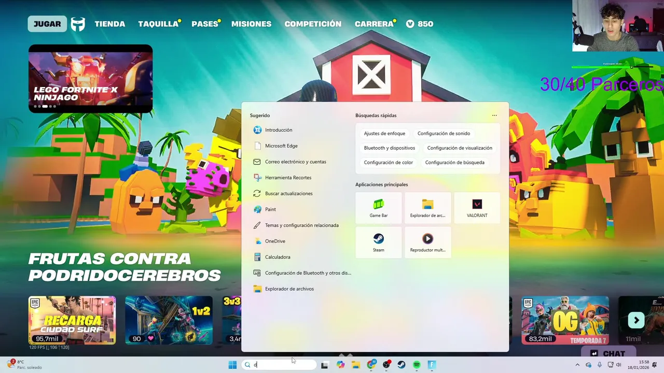The width and height of the screenshot is (664, 373).
Task: Click next arrow on game carousel
Action: click(636, 320)
